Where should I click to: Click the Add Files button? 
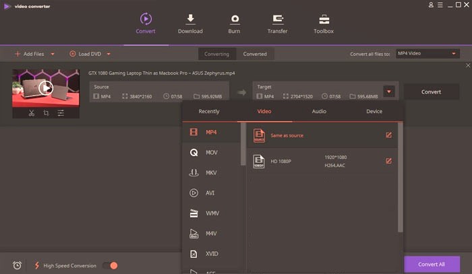(30, 54)
